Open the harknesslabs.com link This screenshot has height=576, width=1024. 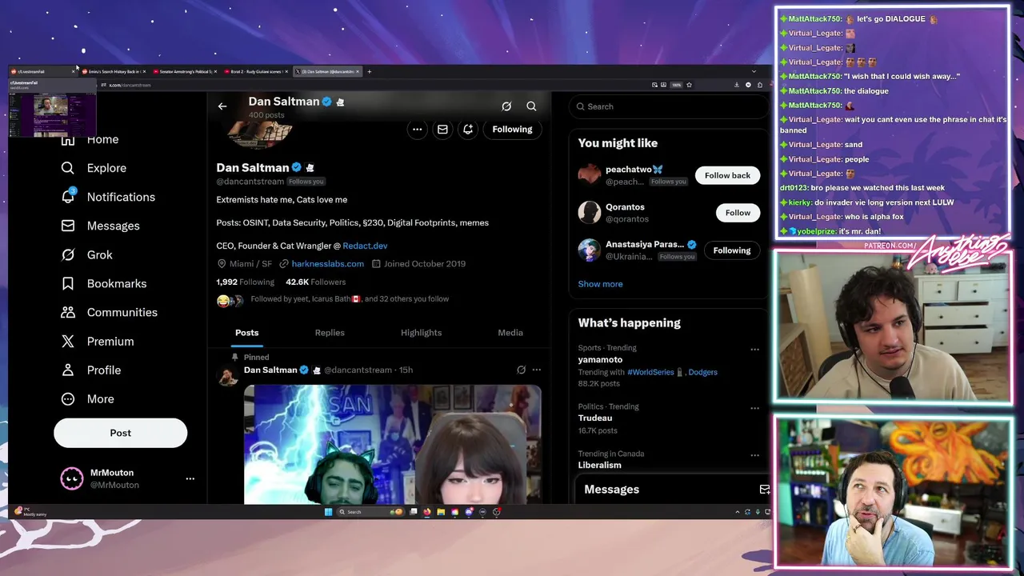(x=327, y=263)
